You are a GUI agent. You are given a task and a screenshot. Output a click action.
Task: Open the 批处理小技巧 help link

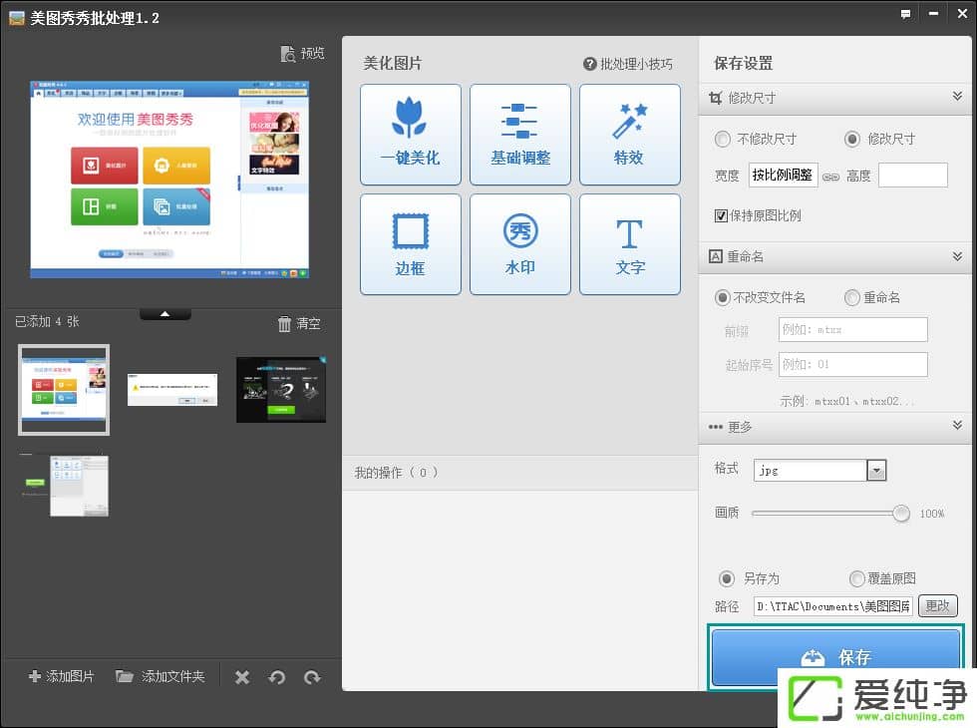click(x=628, y=64)
